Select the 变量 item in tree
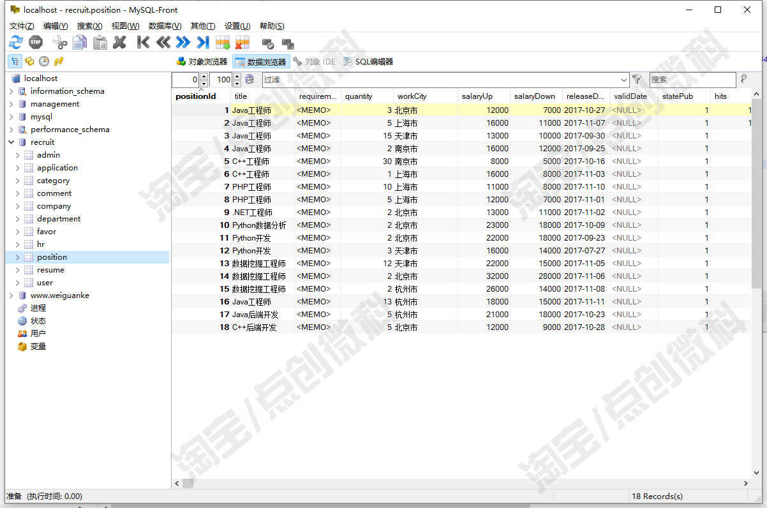Screen dimensions: 767x508 tap(38, 347)
